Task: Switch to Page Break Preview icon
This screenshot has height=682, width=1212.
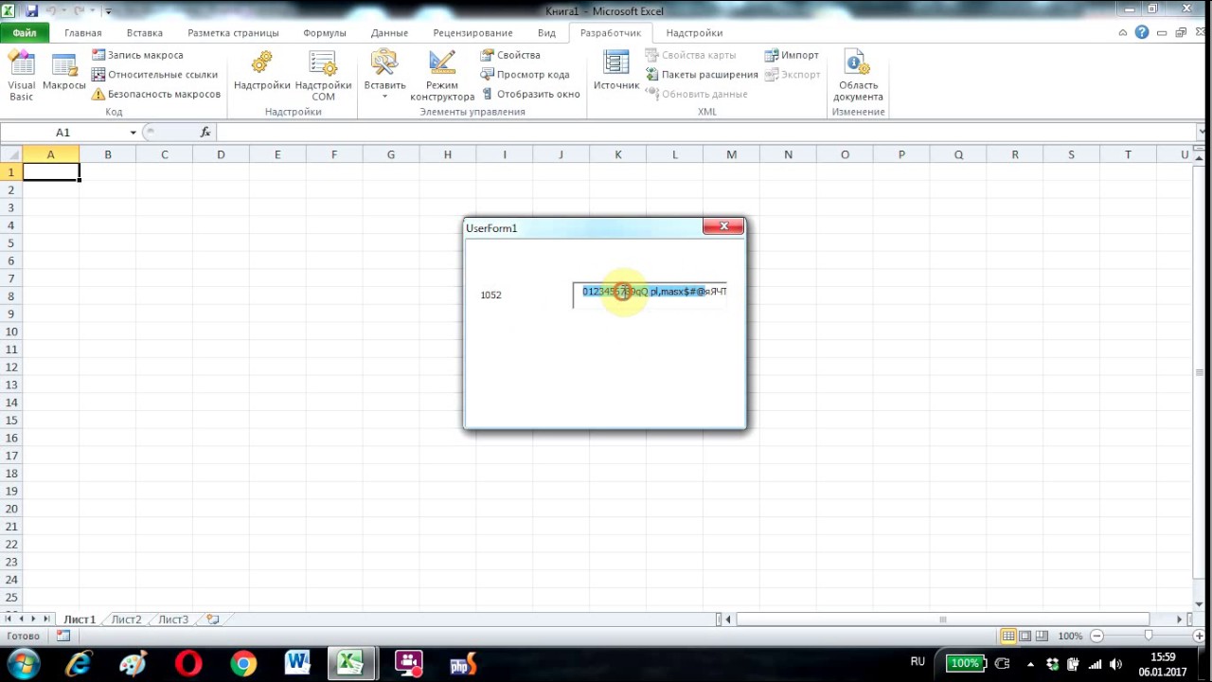Action: point(1042,636)
